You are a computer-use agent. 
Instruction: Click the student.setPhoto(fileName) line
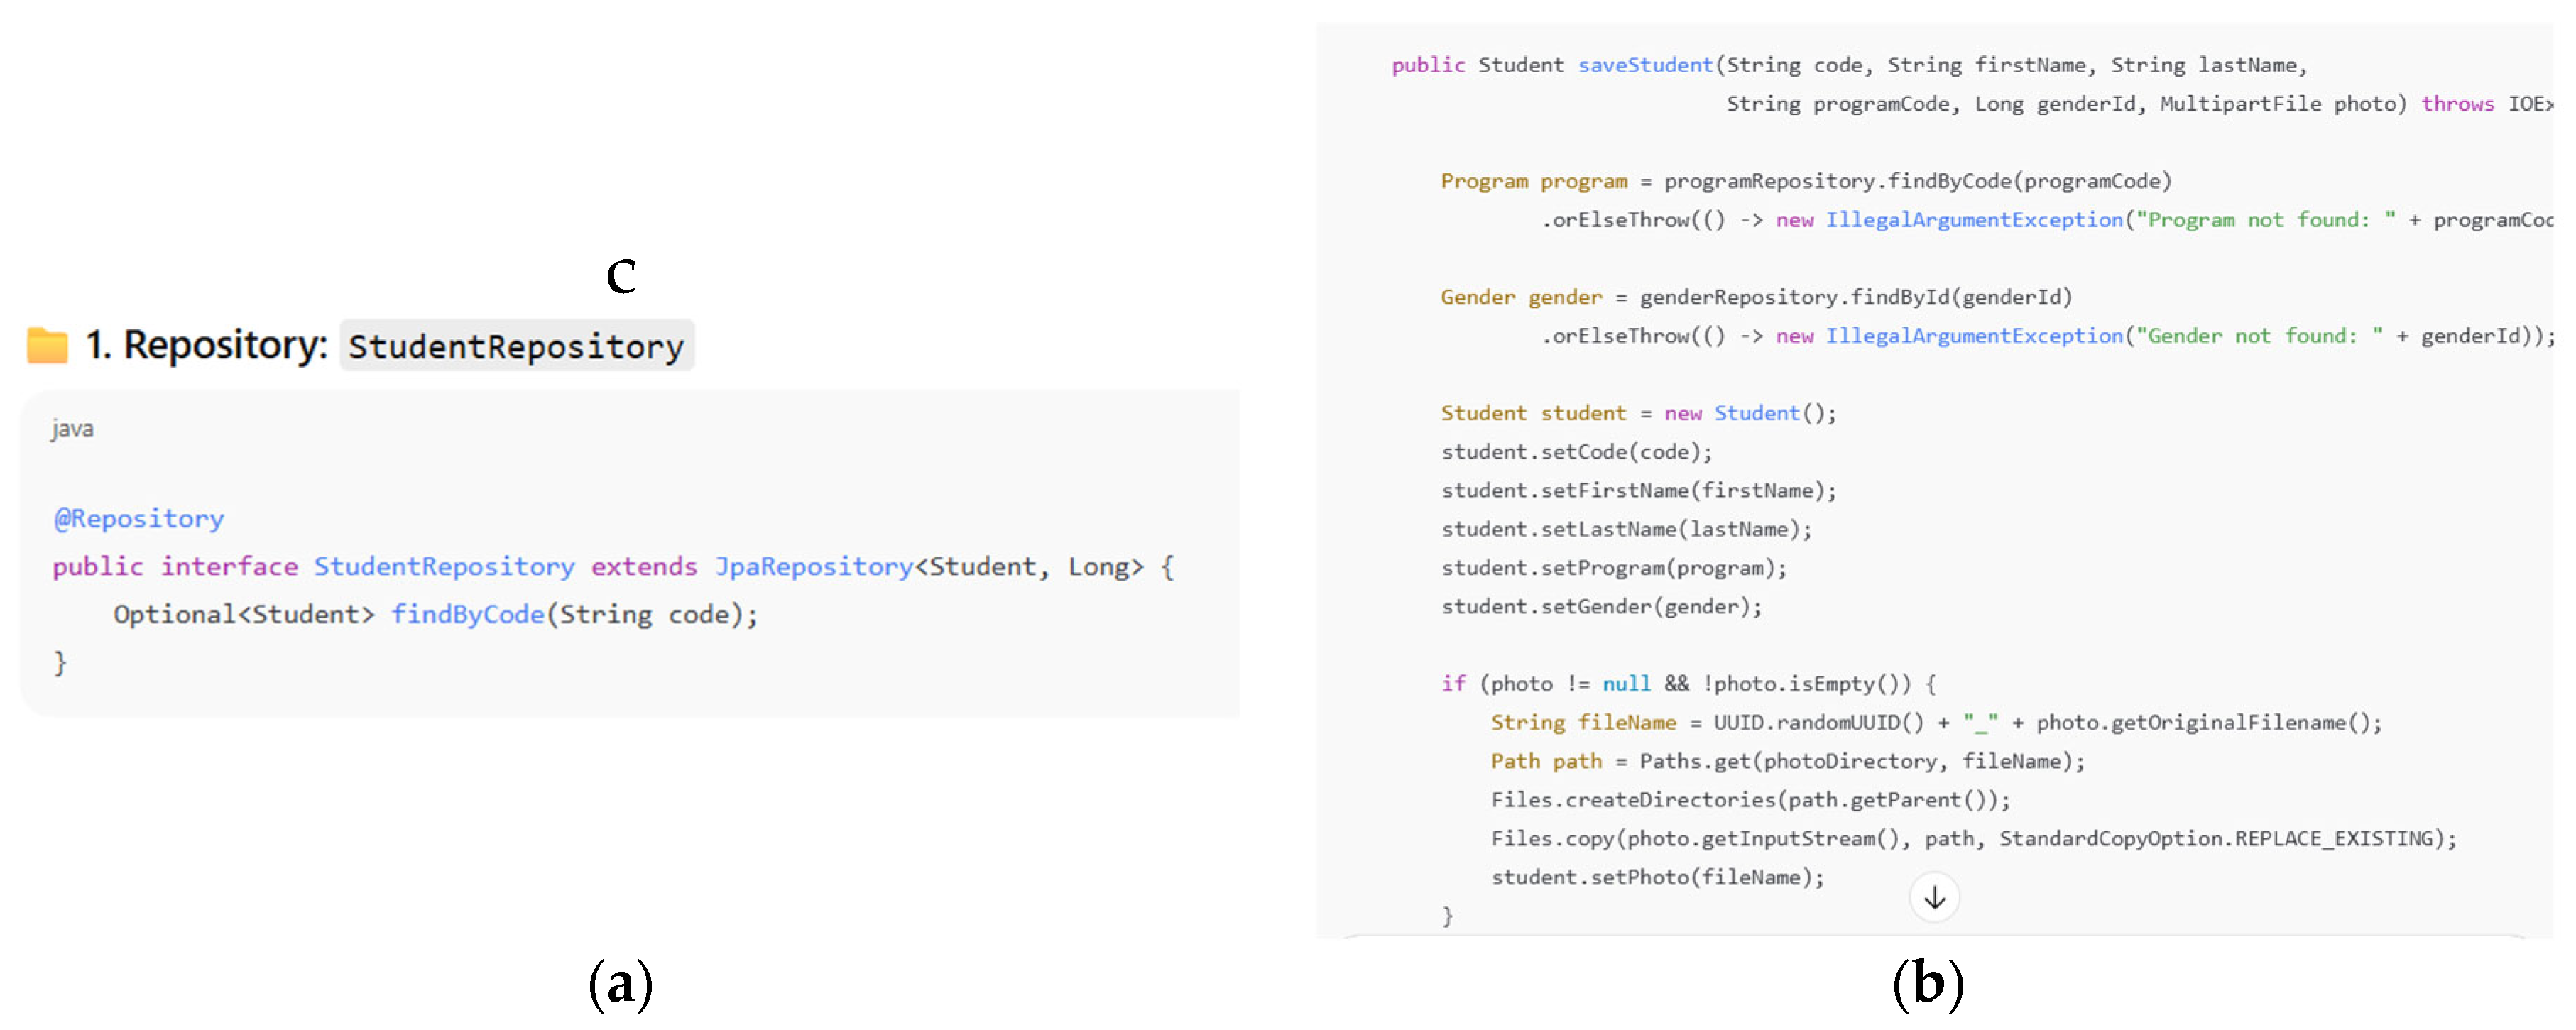1656,877
